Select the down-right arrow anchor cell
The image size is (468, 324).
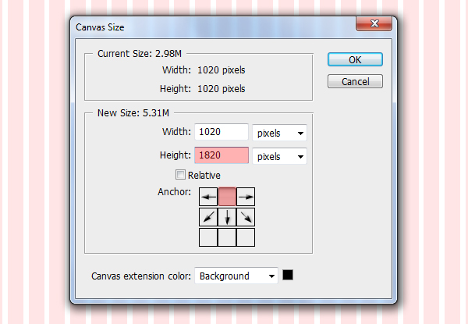coord(246,217)
